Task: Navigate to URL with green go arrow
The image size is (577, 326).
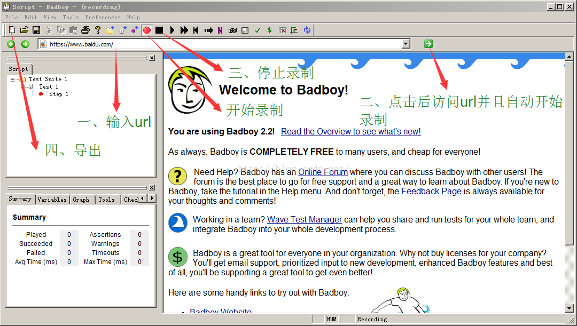Action: (x=428, y=44)
